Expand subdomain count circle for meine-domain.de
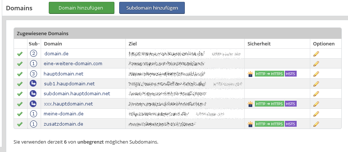Image resolution: width=348 pixels, height=152 pixels. tap(34, 114)
